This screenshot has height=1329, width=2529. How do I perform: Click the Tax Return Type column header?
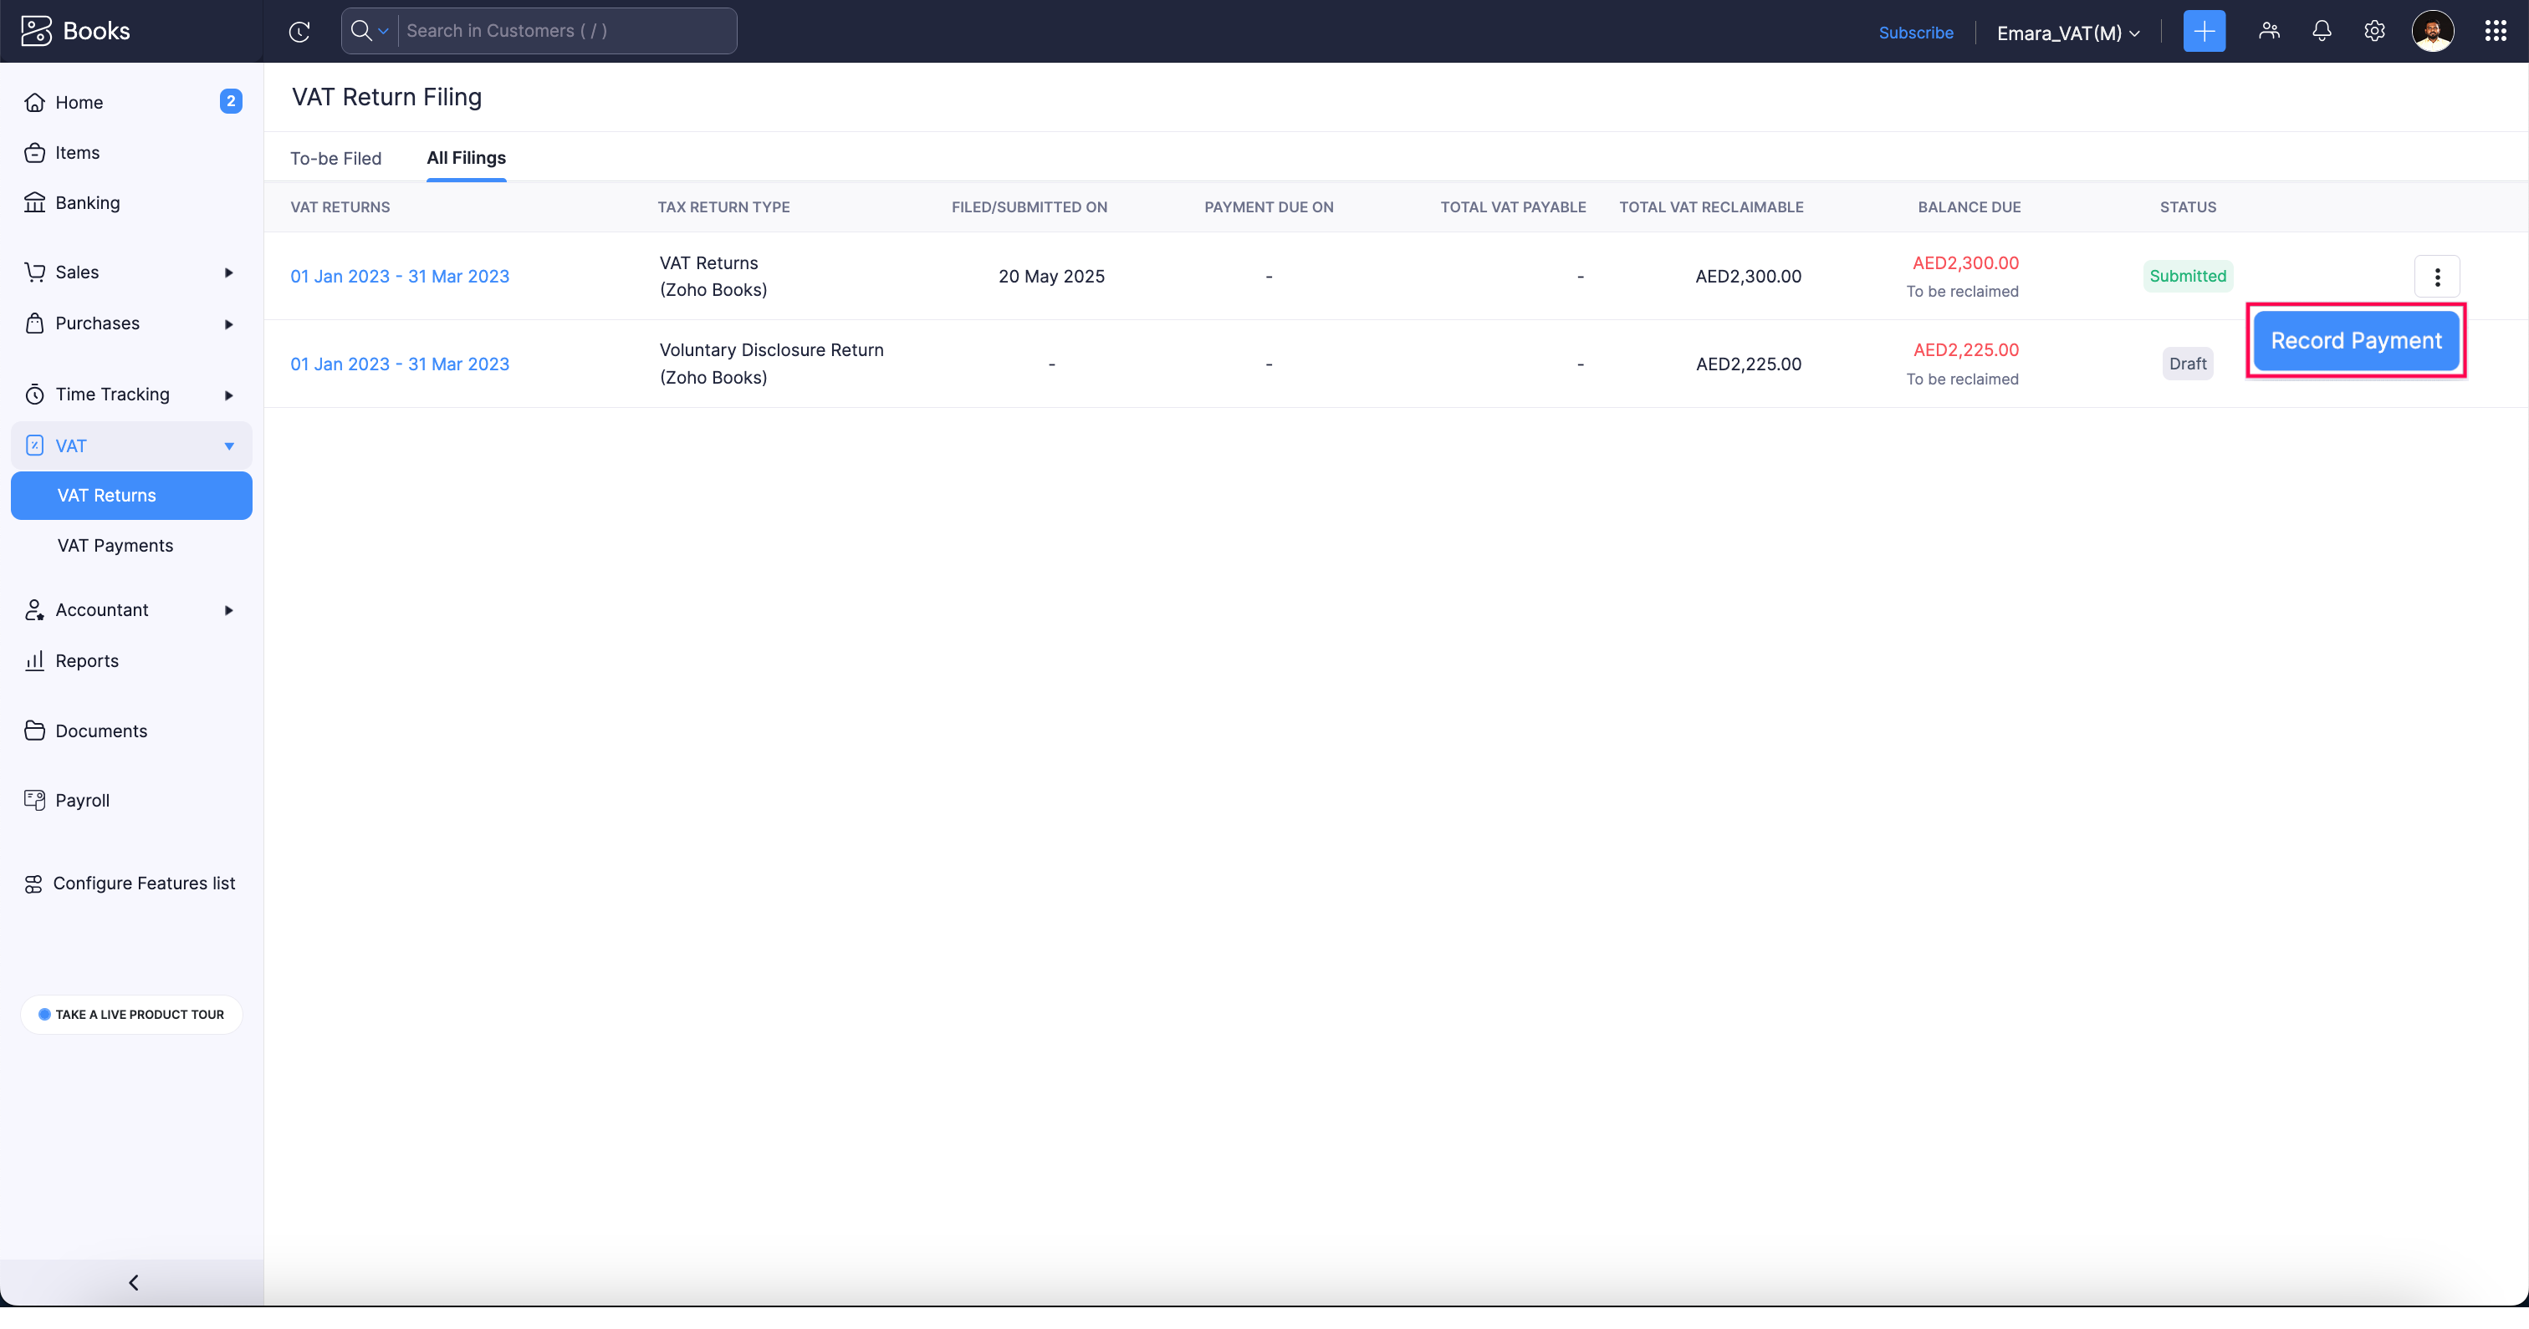723,207
